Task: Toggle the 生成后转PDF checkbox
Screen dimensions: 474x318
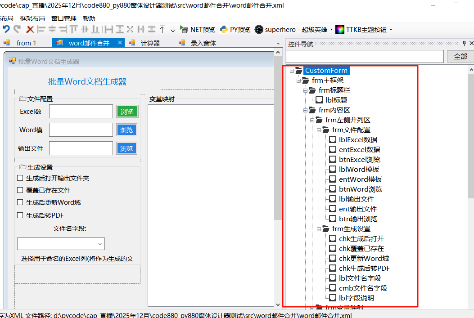Action: point(20,215)
